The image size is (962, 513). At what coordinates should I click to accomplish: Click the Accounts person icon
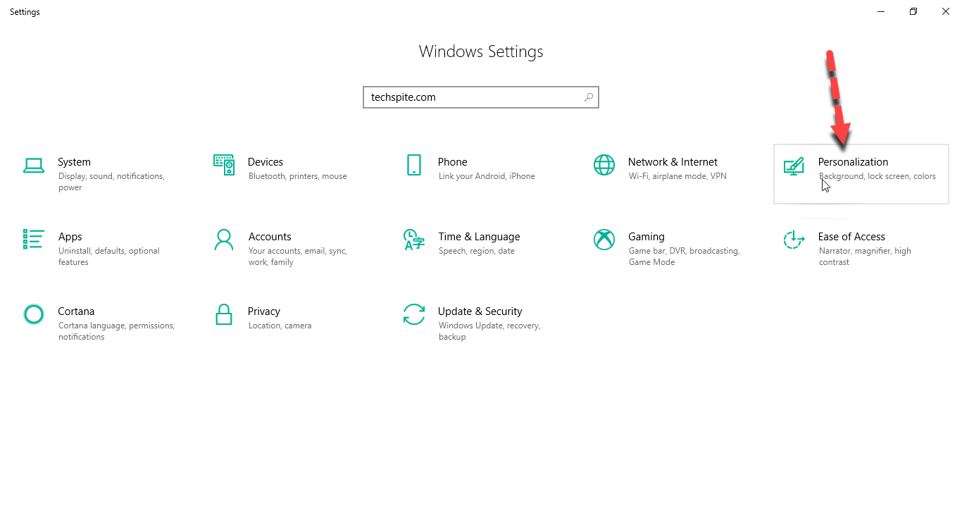(224, 240)
